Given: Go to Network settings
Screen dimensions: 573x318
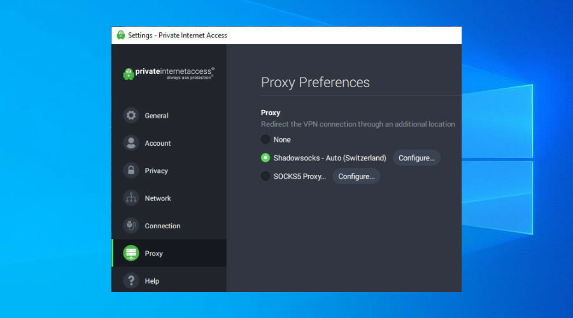Looking at the screenshot, I should pyautogui.click(x=157, y=198).
